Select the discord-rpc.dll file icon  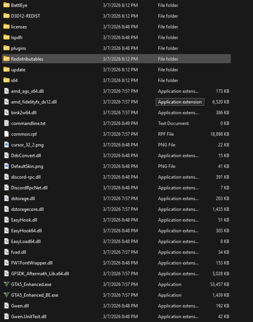(x=6, y=177)
